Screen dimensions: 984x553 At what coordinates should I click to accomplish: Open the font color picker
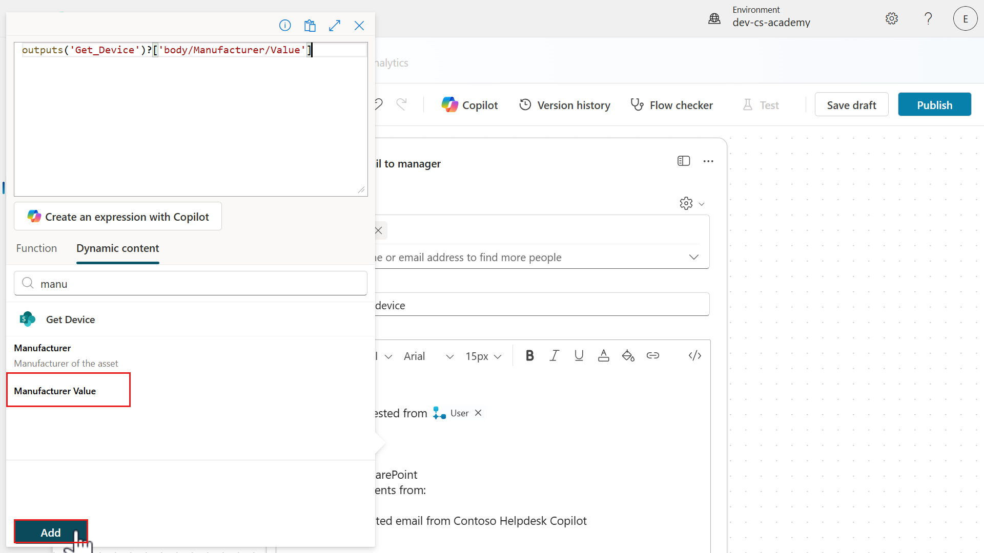tap(603, 355)
